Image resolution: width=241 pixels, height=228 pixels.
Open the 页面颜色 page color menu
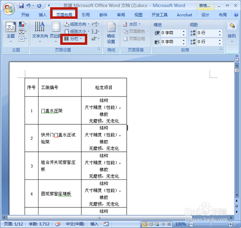136,31
